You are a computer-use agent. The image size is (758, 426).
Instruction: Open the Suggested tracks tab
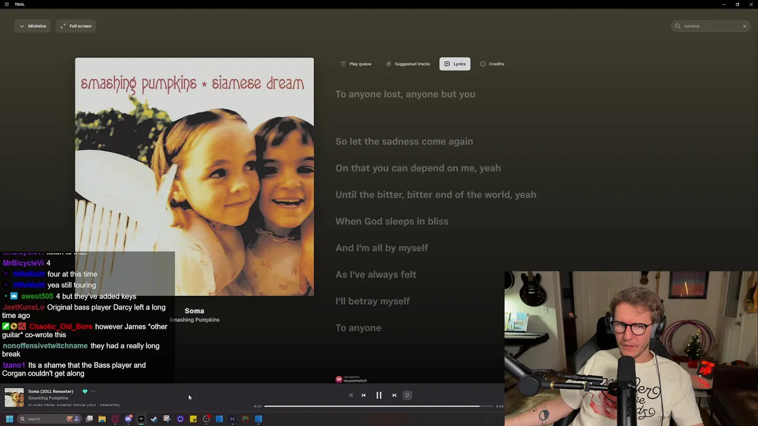tap(408, 64)
